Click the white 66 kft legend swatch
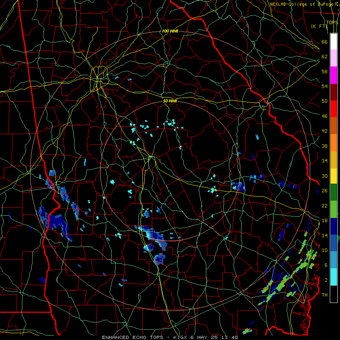The image size is (340, 340). 334,42
